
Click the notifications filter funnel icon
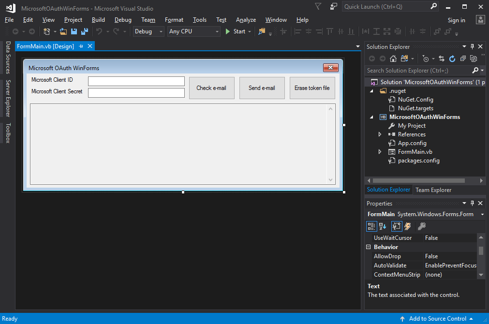coord(318,7)
